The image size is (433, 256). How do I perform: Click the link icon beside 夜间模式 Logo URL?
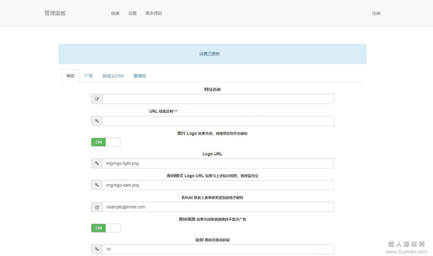(97, 185)
